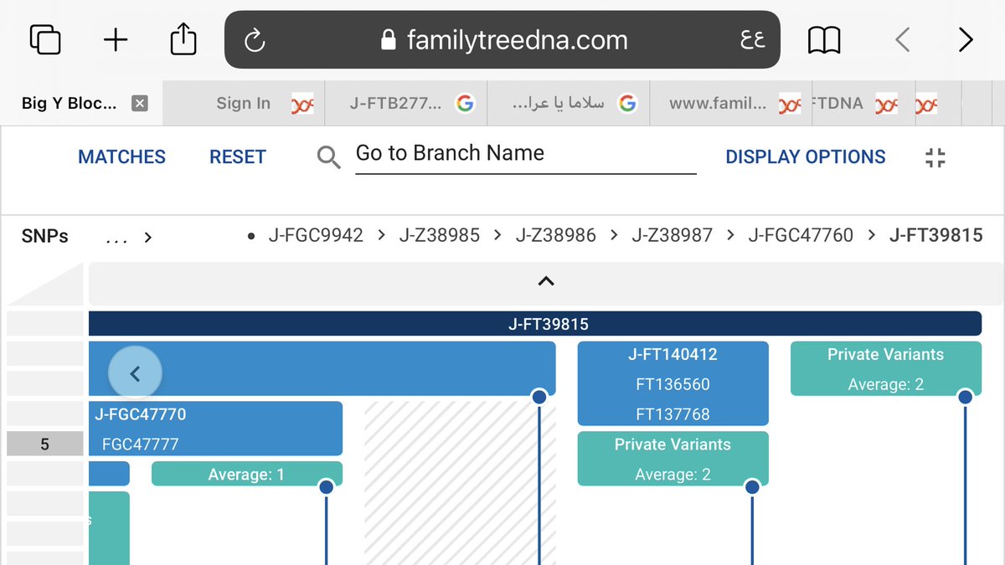Open Safari tab overview icon

click(x=44, y=39)
